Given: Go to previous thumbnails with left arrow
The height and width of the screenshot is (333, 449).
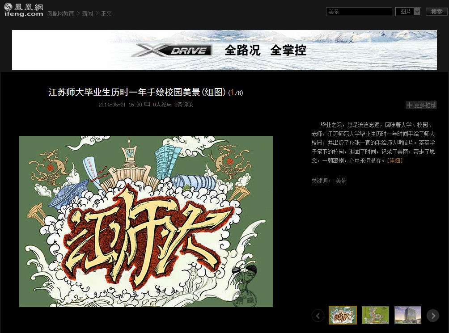Looking at the screenshot, I should point(318,316).
